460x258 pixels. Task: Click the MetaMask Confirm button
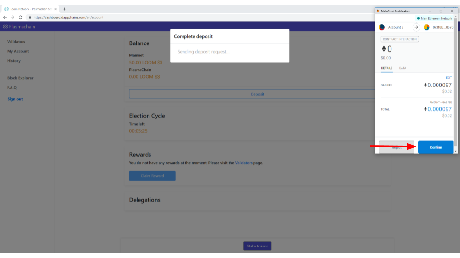coord(436,147)
